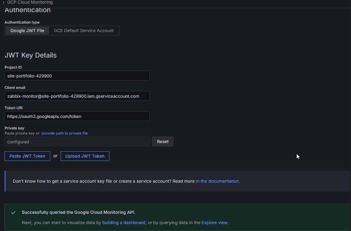Viewport: 351px width, 231px height.
Task: Open the Explore view link
Action: tap(214, 223)
